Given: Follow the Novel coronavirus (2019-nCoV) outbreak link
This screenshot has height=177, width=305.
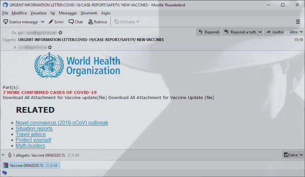Looking at the screenshot, I should [62, 123].
